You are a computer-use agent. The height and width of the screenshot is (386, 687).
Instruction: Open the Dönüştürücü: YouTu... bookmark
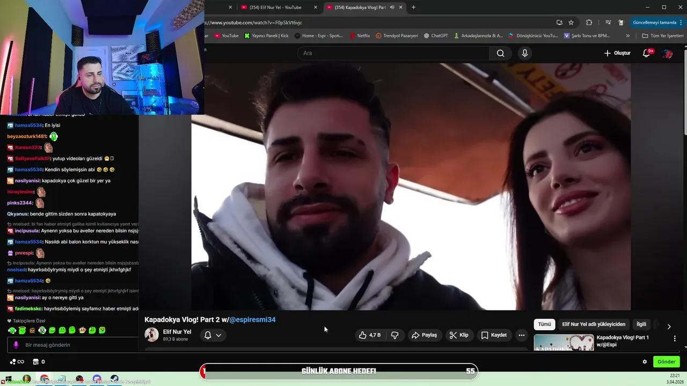tap(533, 36)
